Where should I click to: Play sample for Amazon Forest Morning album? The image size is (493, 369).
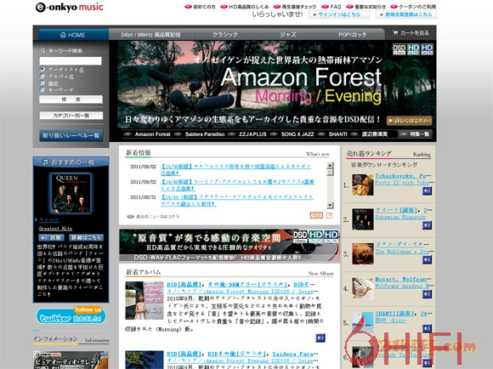[x=320, y=338]
